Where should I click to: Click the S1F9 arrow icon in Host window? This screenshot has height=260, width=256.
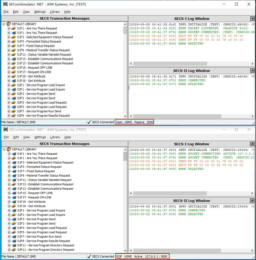pos(14,50)
